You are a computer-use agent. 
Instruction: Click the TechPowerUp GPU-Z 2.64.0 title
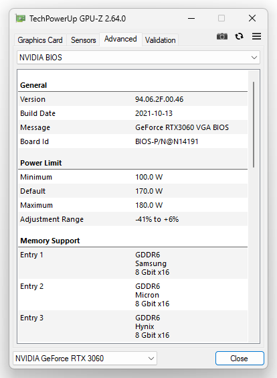pyautogui.click(x=78, y=19)
